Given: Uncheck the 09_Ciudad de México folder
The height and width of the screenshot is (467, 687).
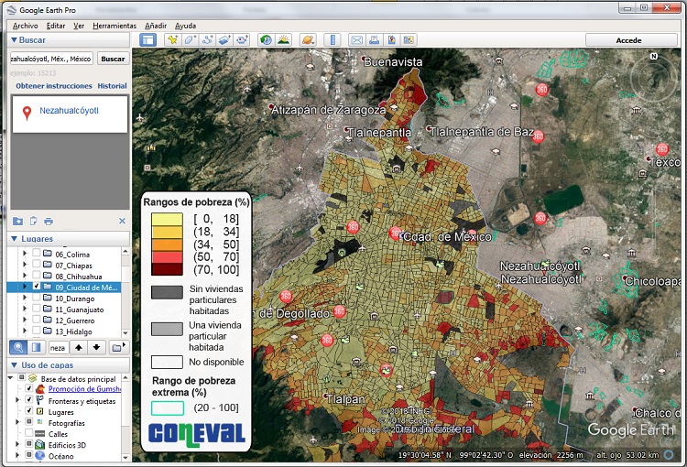Looking at the screenshot, I should (x=36, y=287).
